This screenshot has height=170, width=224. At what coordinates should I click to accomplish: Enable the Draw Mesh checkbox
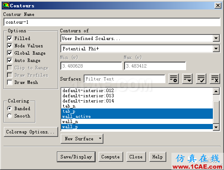pos(9,82)
